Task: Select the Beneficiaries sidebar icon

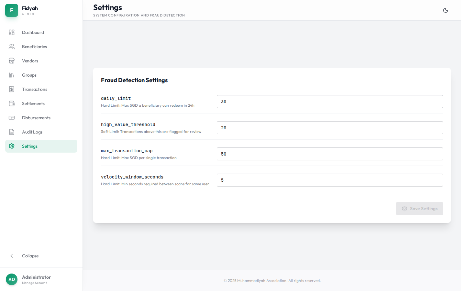Action: point(12,47)
